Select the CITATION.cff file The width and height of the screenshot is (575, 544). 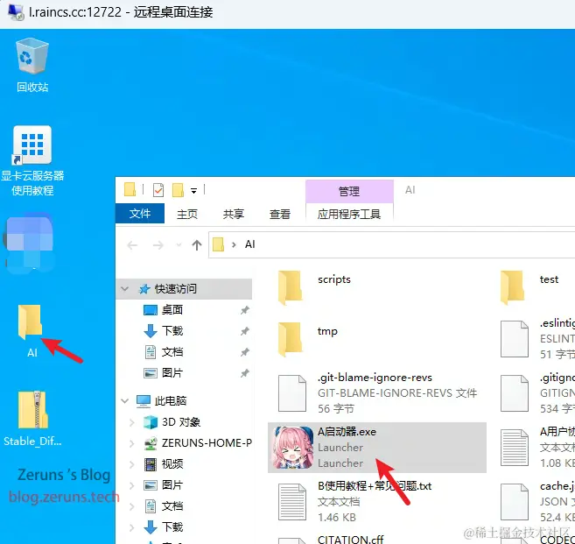(350, 540)
